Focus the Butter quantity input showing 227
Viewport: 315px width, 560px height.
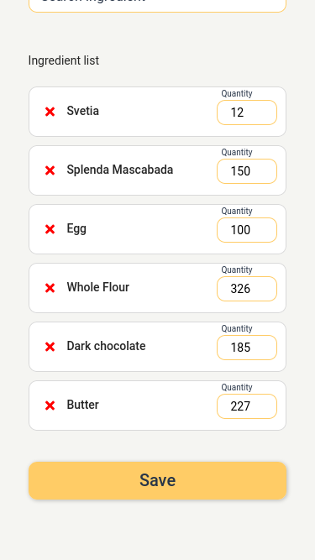click(247, 406)
